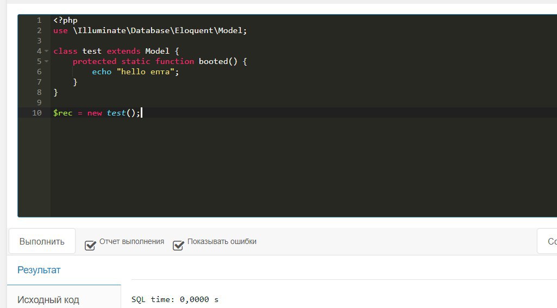Image resolution: width=557 pixels, height=308 pixels.
Task: Open the Результат tab
Action: [x=39, y=270]
